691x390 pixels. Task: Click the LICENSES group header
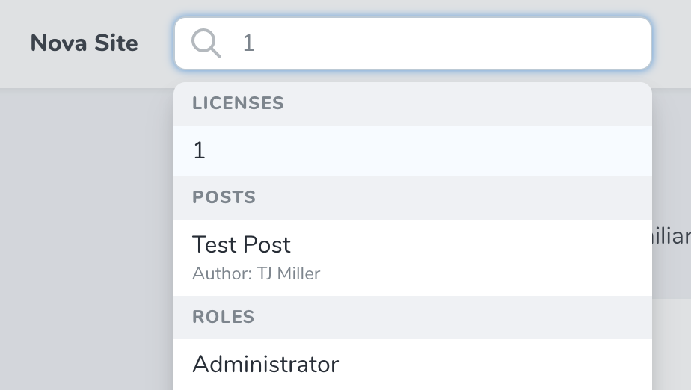238,103
